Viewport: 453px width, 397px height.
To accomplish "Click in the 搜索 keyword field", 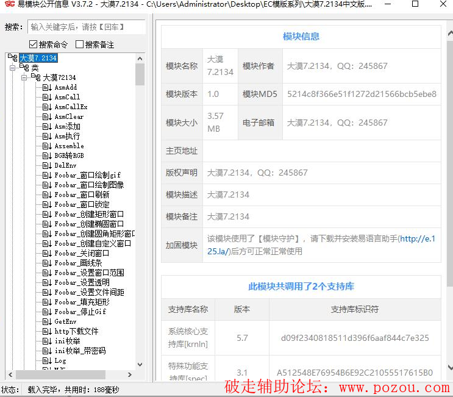I will point(87,27).
